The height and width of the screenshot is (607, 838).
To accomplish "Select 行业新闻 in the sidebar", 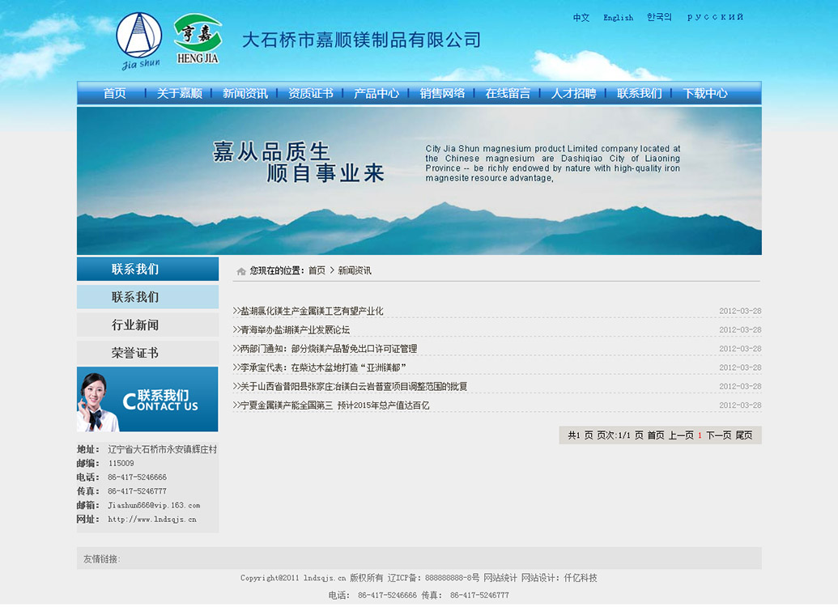I will coord(135,325).
